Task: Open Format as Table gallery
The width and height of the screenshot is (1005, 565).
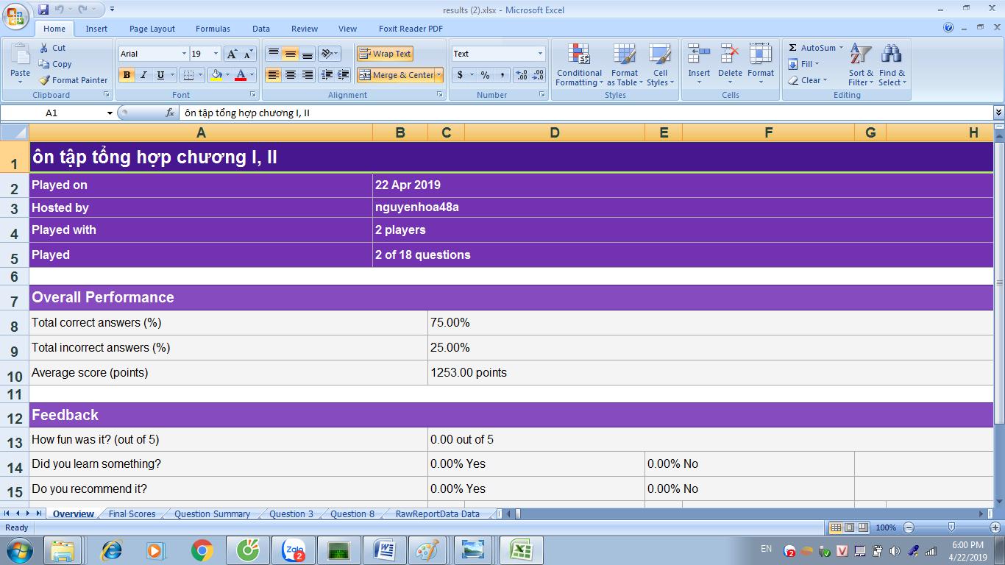Action: 625,65
